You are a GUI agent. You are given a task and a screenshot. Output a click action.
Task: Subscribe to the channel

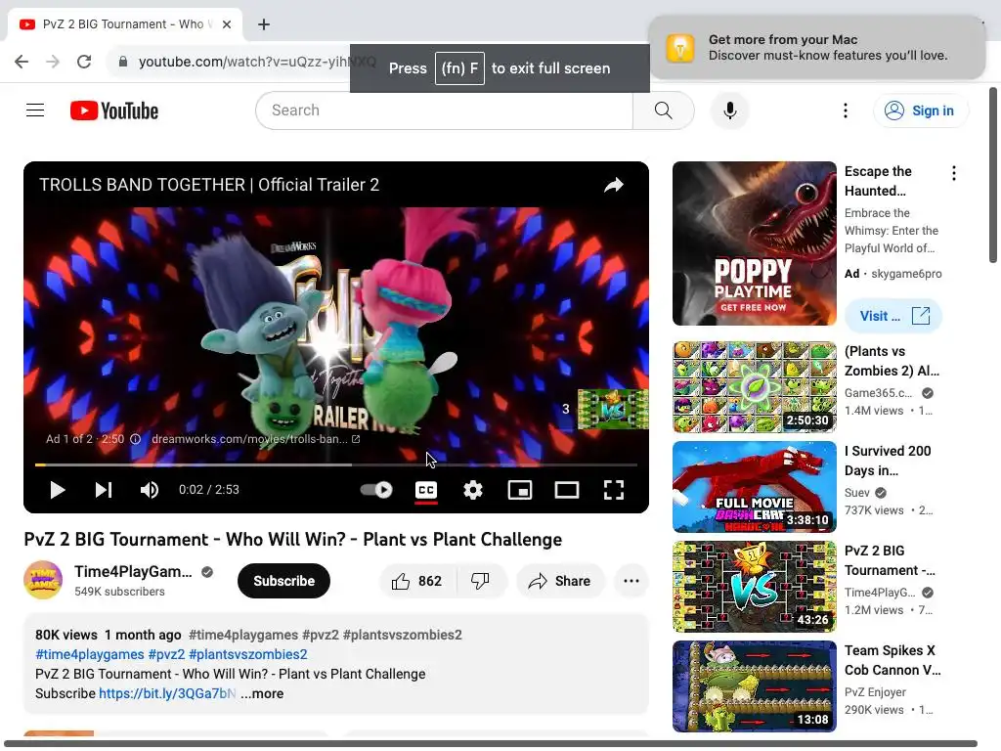283,581
